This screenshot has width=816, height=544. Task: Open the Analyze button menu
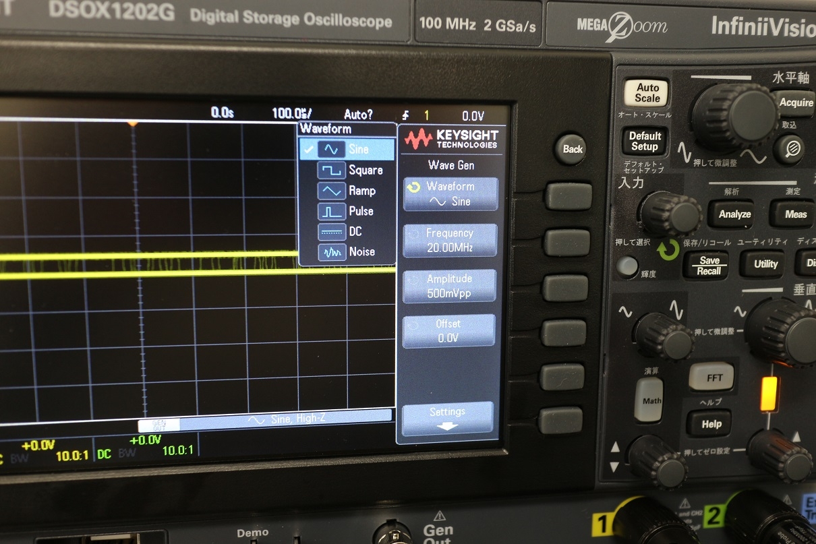pyautogui.click(x=734, y=214)
